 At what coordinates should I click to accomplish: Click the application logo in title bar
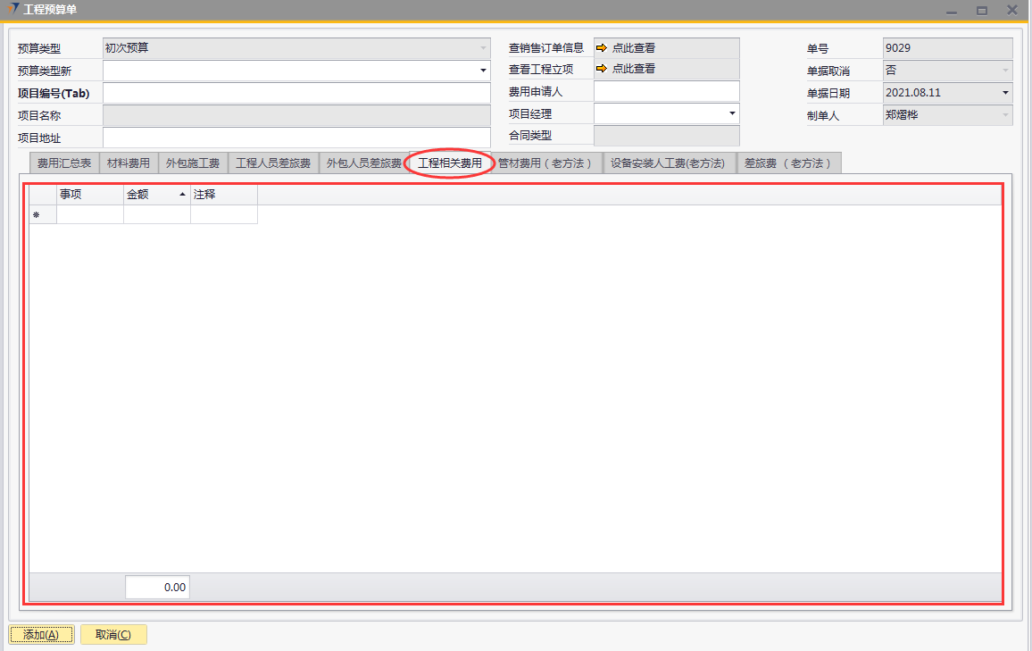12,10
